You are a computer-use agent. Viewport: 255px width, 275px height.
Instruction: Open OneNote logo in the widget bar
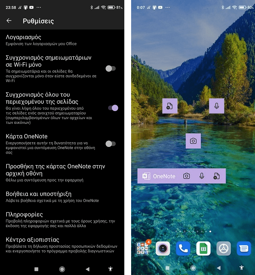146,176
